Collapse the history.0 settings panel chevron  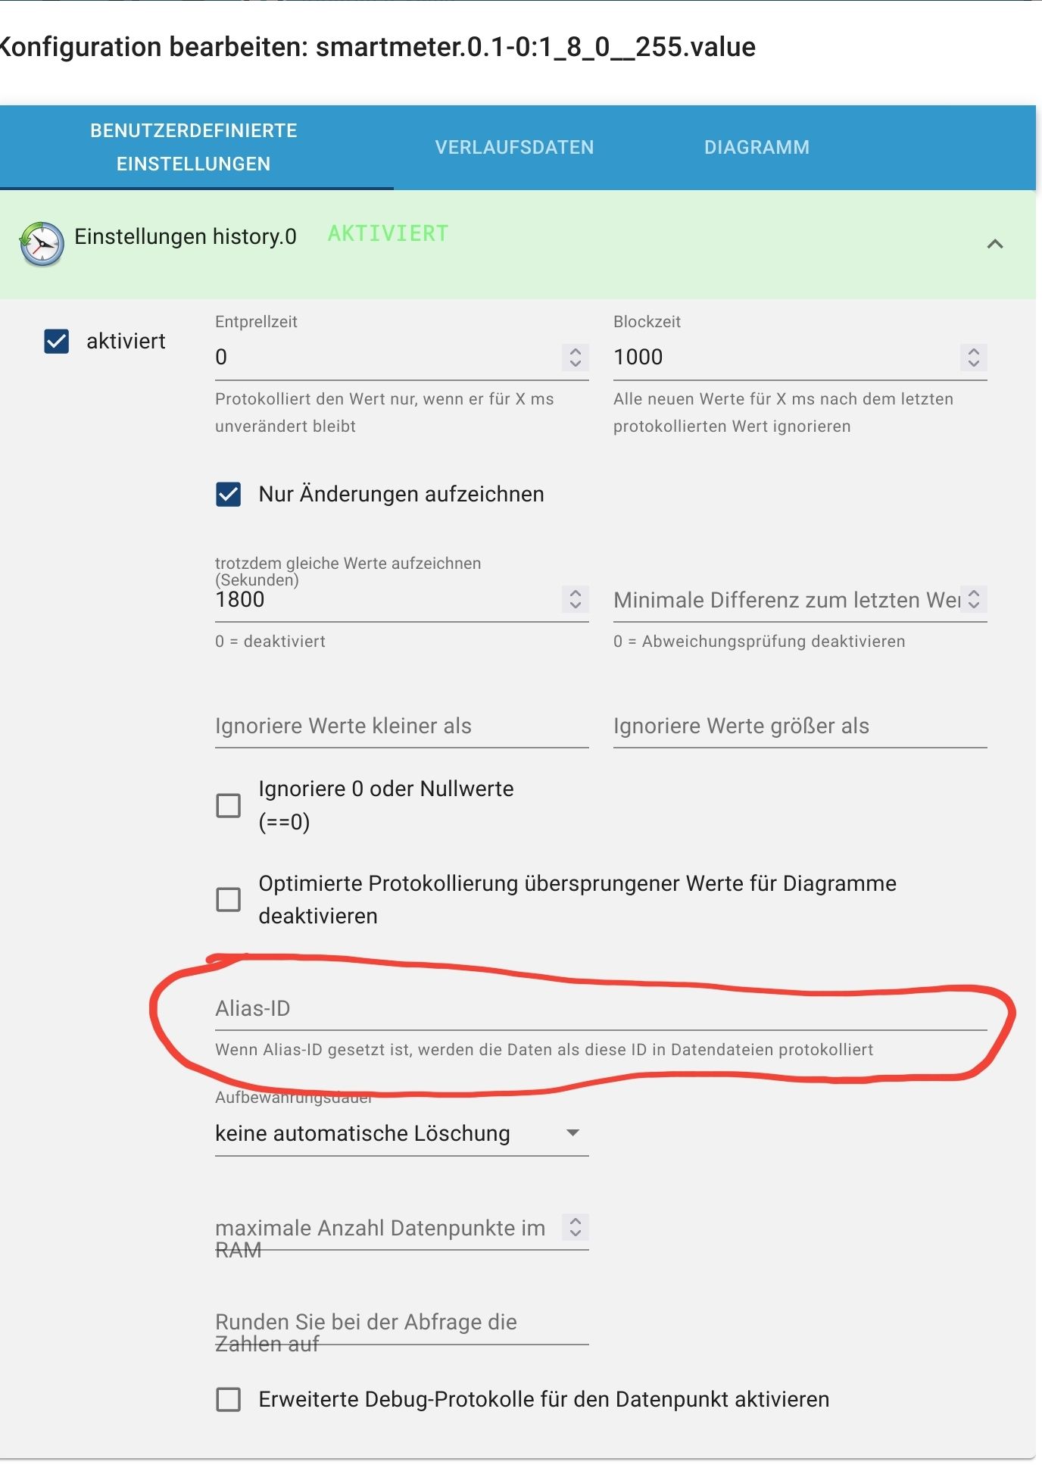pos(995,244)
